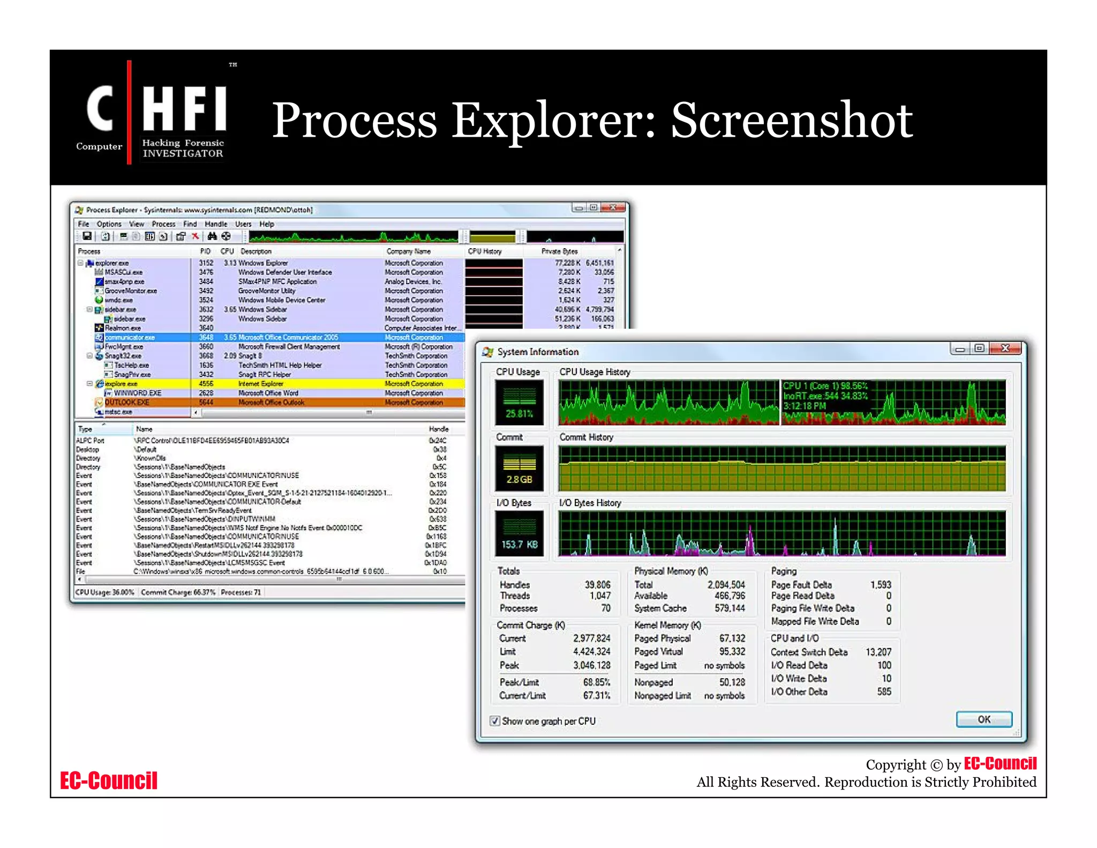Click the Properties toolbar icon
Viewport: 1097px width, 848px height.
(181, 236)
